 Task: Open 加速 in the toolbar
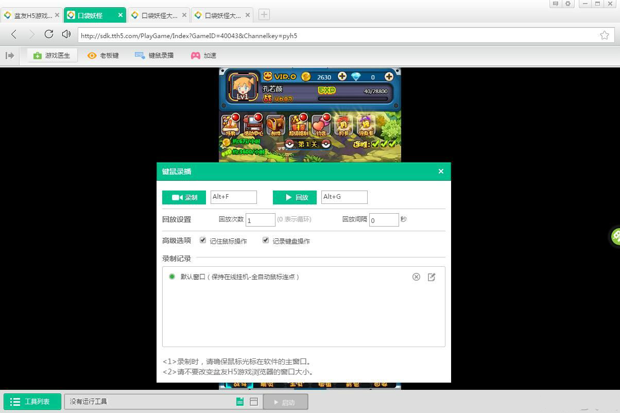[203, 55]
